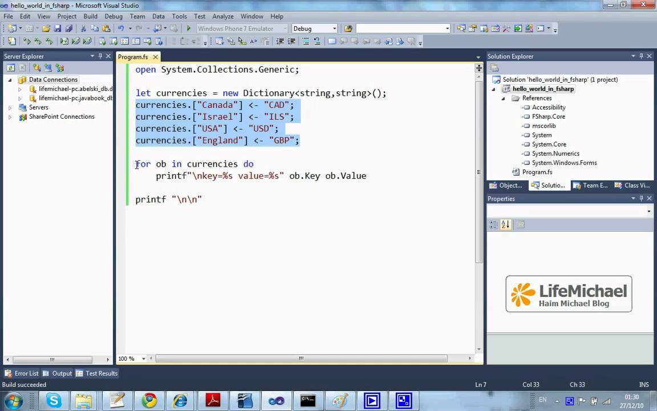Screen dimensions: 657x411
Task: Click the Decrease Line Indent icon
Action: tap(280, 41)
